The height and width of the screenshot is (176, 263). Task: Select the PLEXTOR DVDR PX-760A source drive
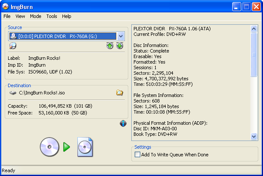point(63,36)
